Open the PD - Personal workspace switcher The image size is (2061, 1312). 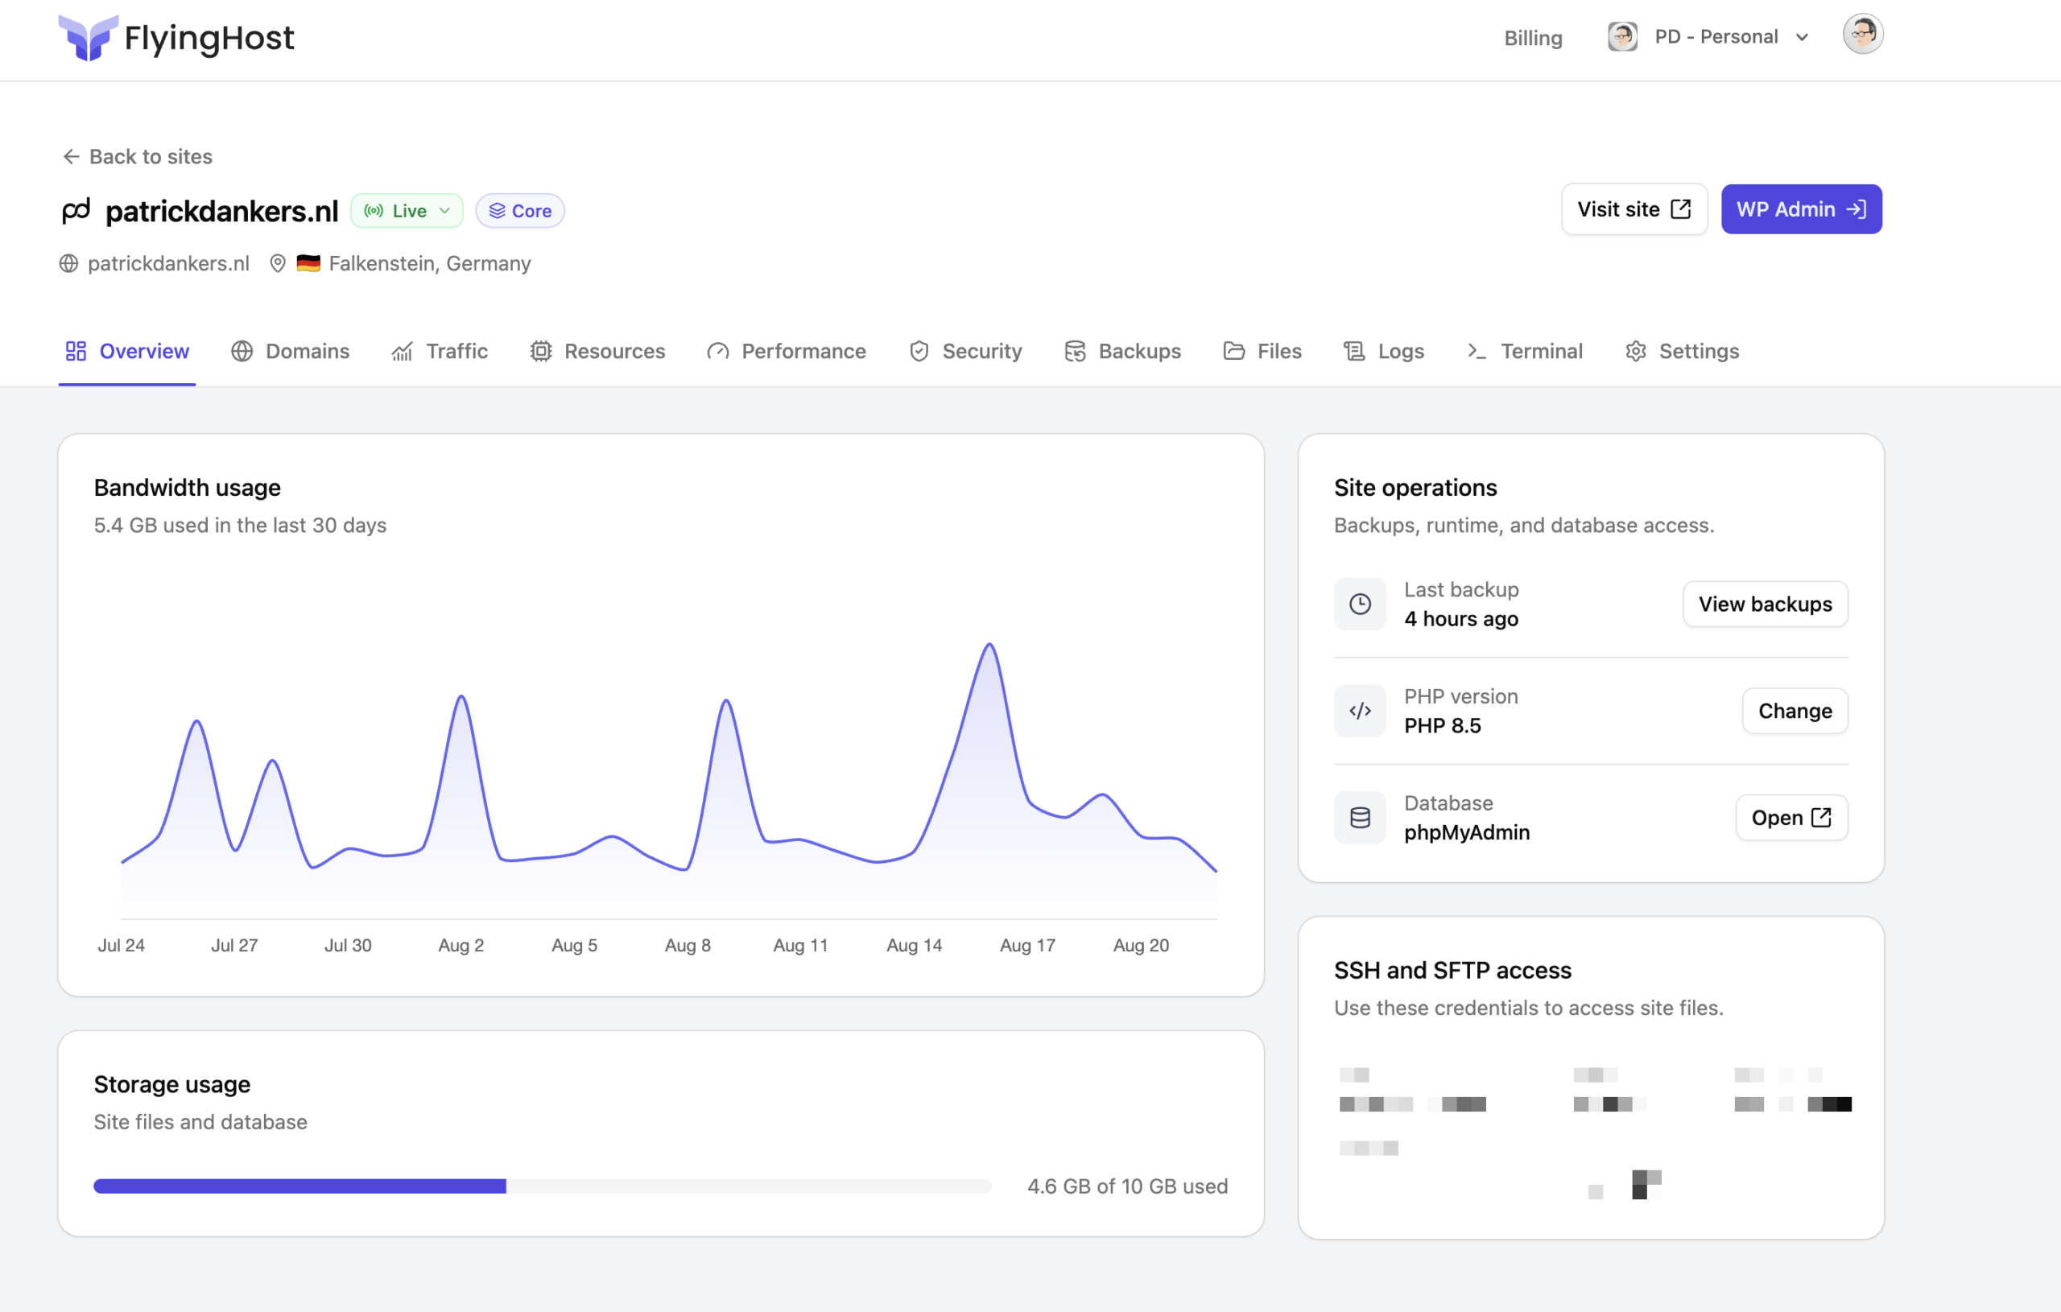[1709, 37]
